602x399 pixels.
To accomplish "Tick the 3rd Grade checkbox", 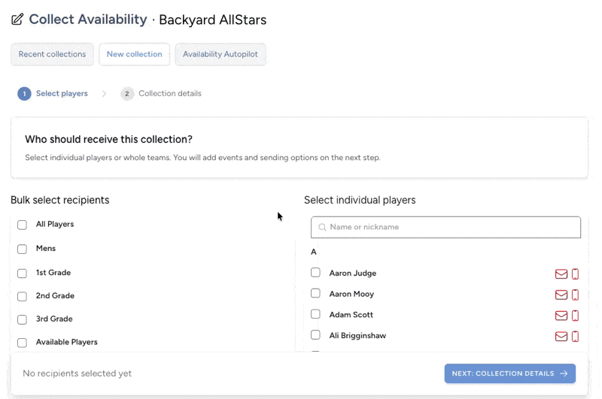I will pyautogui.click(x=22, y=319).
